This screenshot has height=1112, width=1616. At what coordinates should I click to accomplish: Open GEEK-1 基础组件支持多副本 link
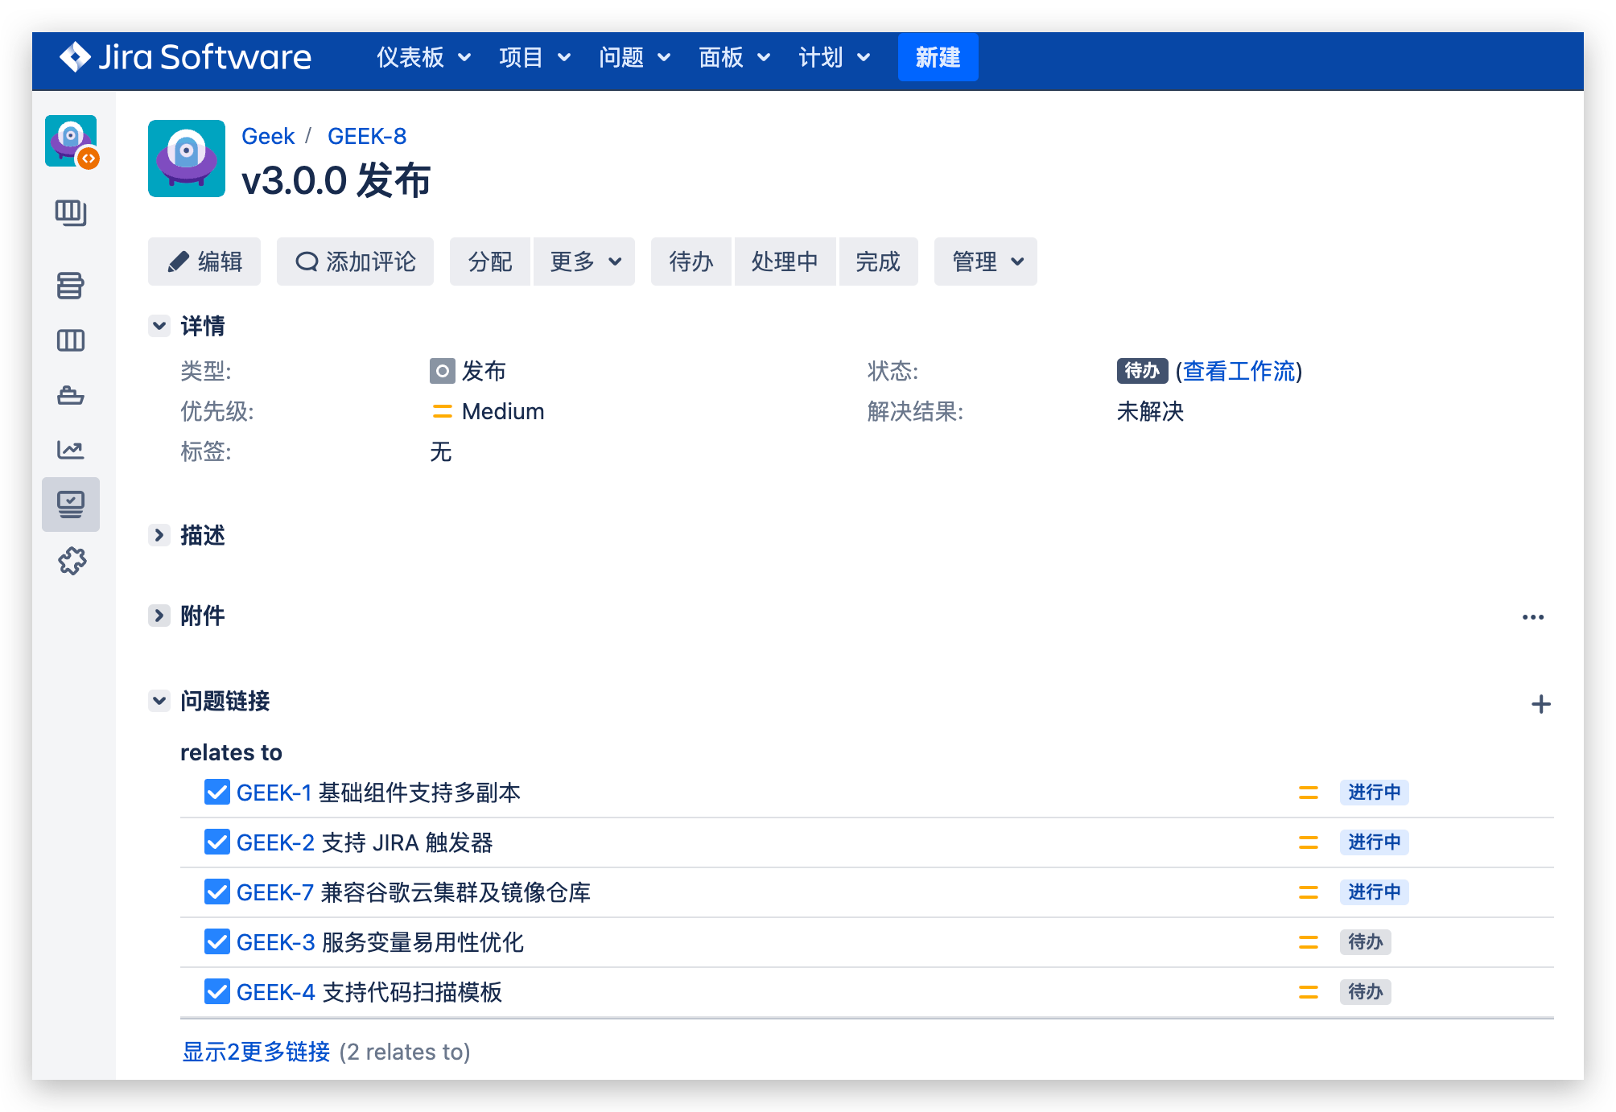(378, 793)
